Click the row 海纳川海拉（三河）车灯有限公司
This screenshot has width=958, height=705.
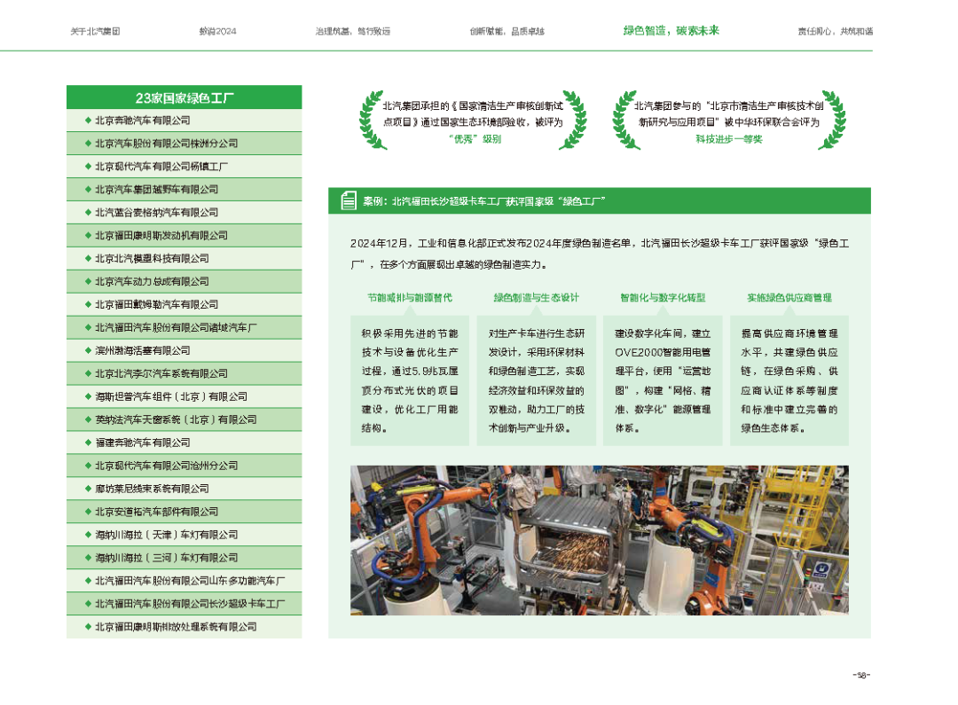pyautogui.click(x=184, y=558)
